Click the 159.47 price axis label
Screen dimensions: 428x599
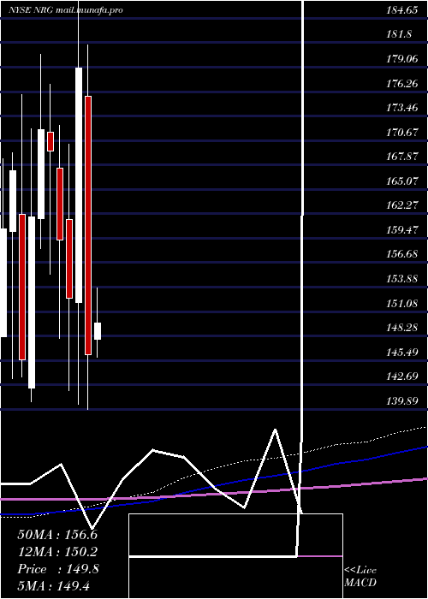401,230
